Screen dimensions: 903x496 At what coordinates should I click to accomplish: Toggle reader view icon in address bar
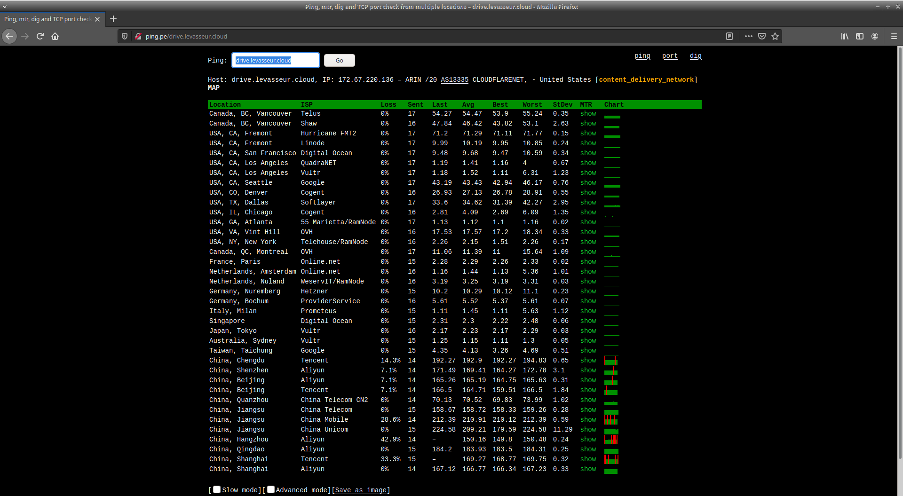tap(729, 36)
